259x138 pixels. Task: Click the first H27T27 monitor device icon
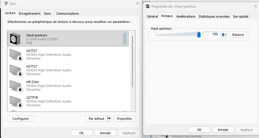click(16, 55)
